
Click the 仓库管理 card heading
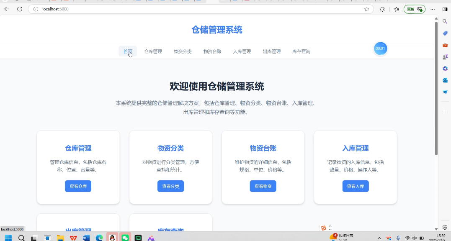pyautogui.click(x=78, y=148)
